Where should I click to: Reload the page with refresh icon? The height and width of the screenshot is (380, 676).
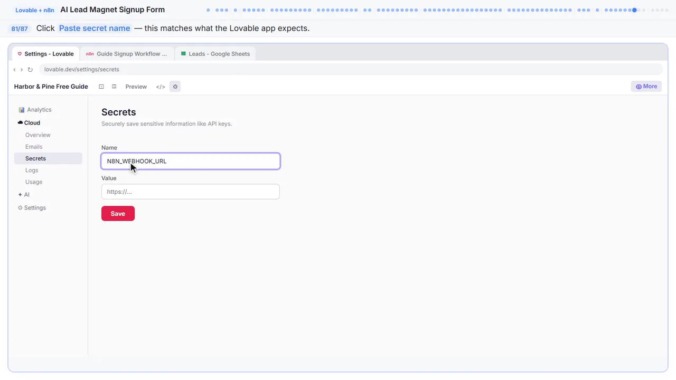coord(30,70)
